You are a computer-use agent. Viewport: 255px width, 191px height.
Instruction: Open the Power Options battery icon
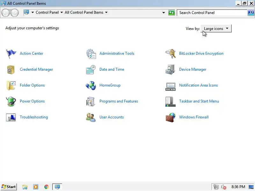[11, 101]
